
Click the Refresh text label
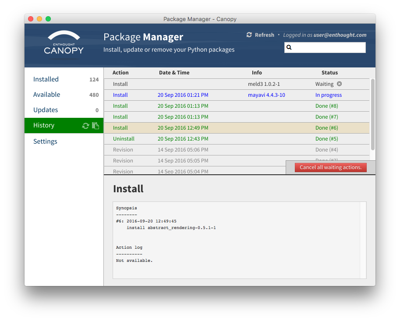click(x=265, y=35)
